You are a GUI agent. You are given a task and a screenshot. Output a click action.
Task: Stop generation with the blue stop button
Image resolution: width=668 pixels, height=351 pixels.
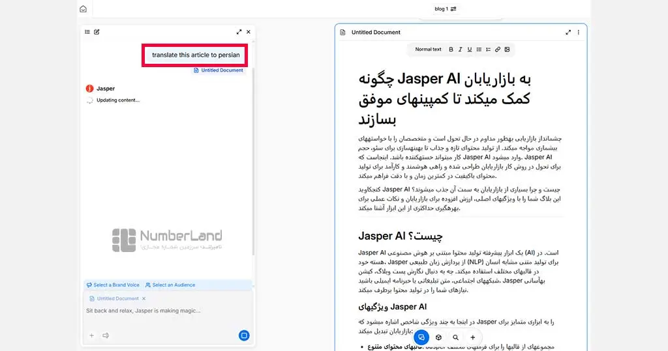coord(244,335)
